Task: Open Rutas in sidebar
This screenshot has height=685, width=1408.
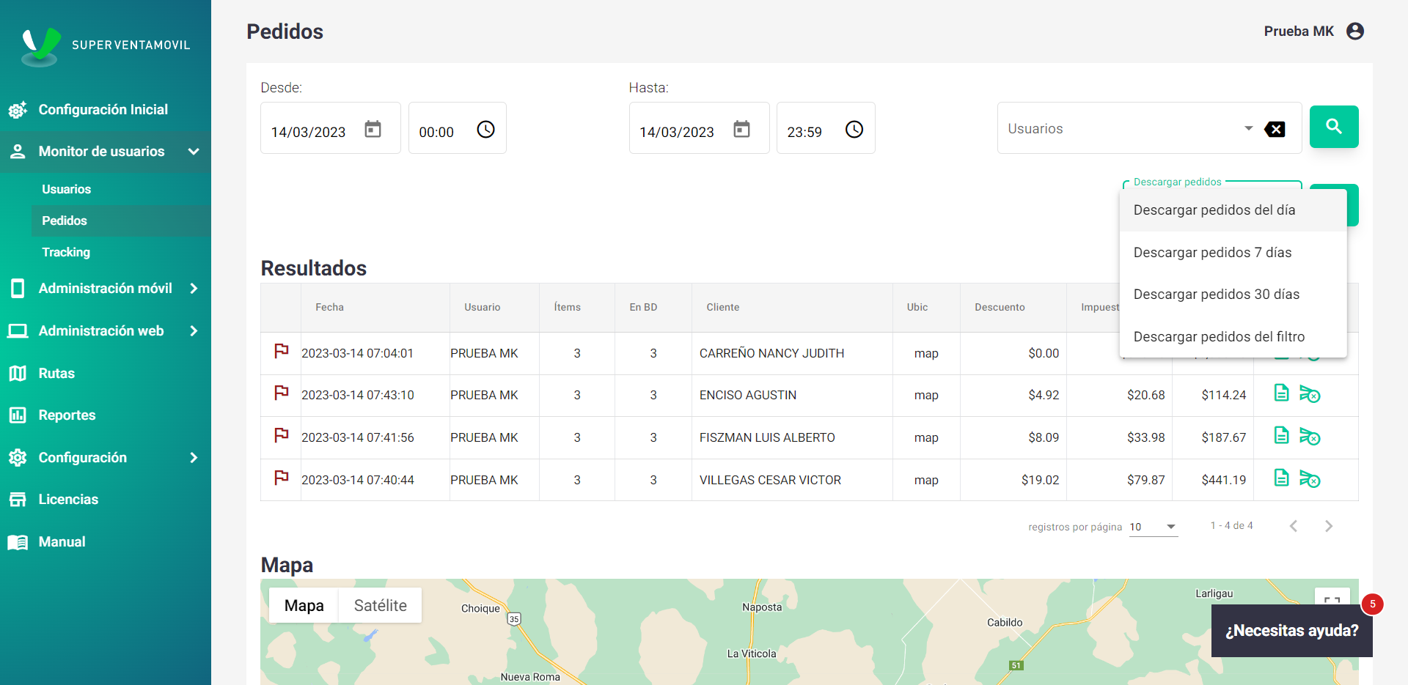Action: click(106, 374)
